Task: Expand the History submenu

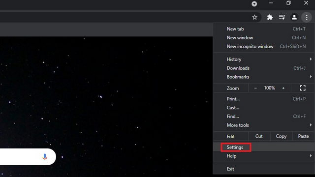Action: [263, 59]
